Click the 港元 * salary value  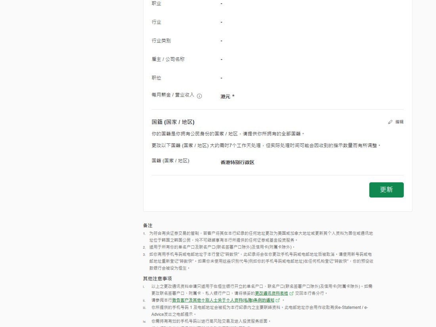(x=228, y=96)
